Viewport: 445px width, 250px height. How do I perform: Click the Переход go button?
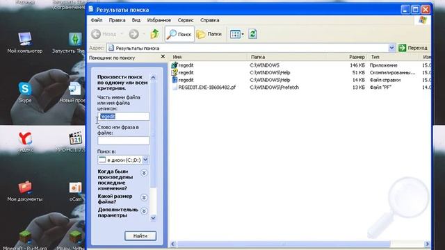point(413,48)
